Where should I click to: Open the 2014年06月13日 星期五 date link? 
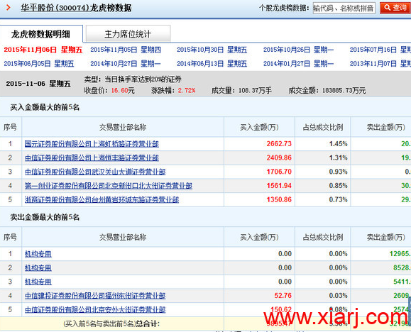[212, 64]
